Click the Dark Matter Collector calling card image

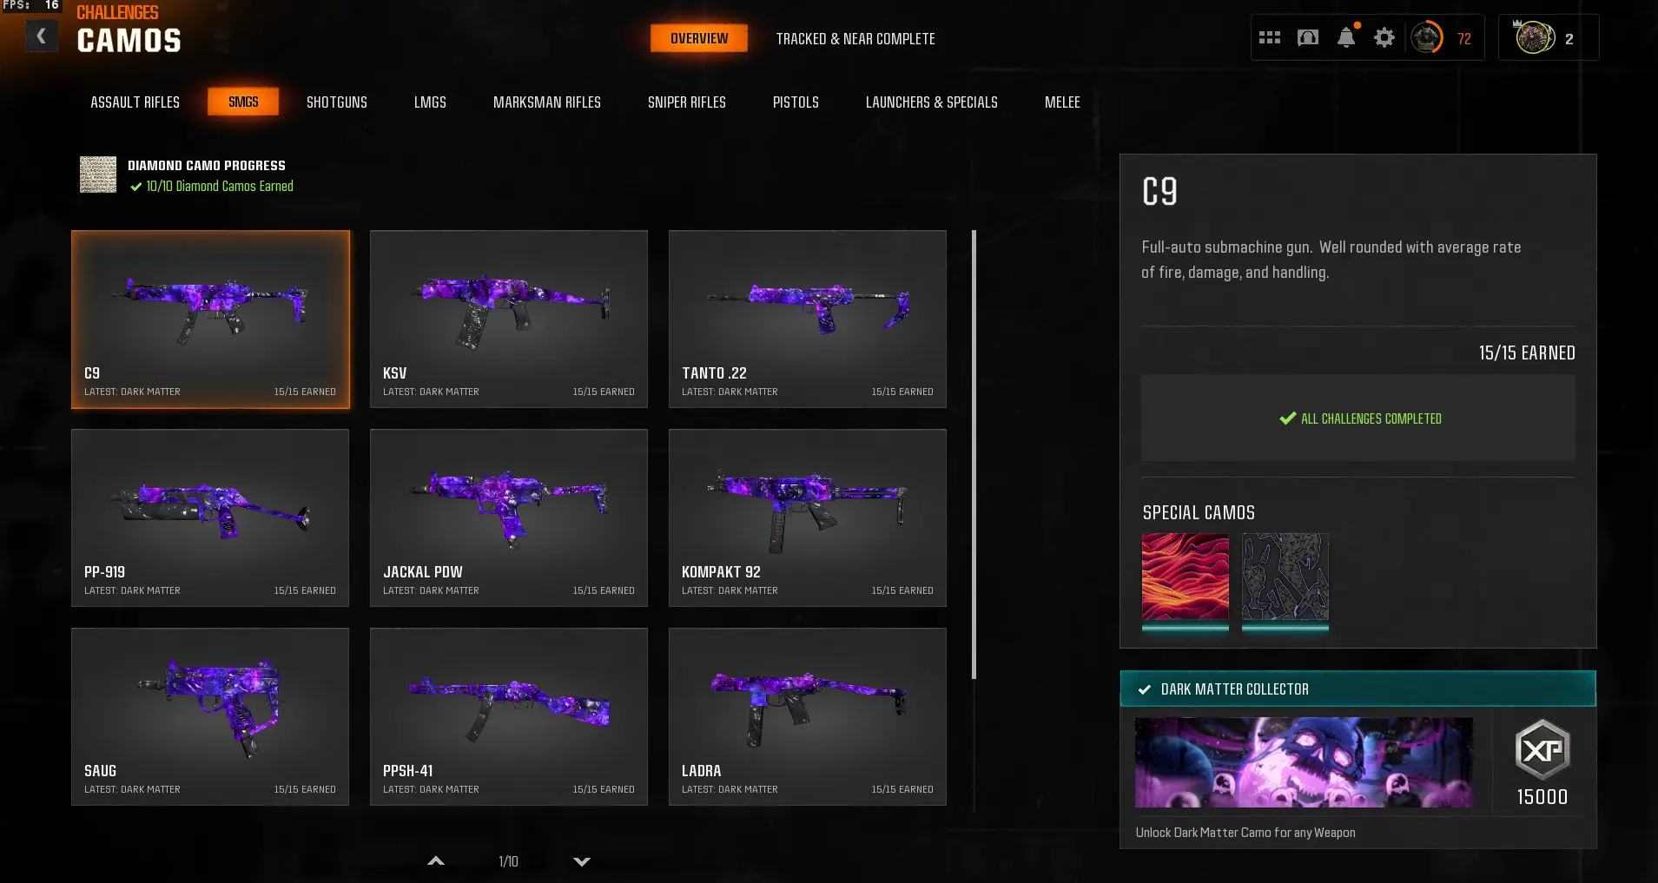(1304, 762)
